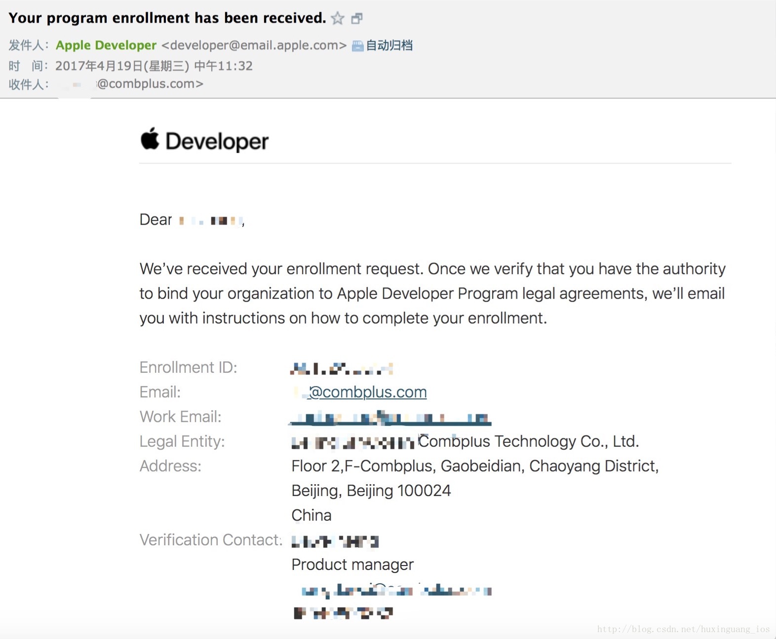776x639 pixels.
Task: Open email in new window icon
Action: pyautogui.click(x=357, y=19)
